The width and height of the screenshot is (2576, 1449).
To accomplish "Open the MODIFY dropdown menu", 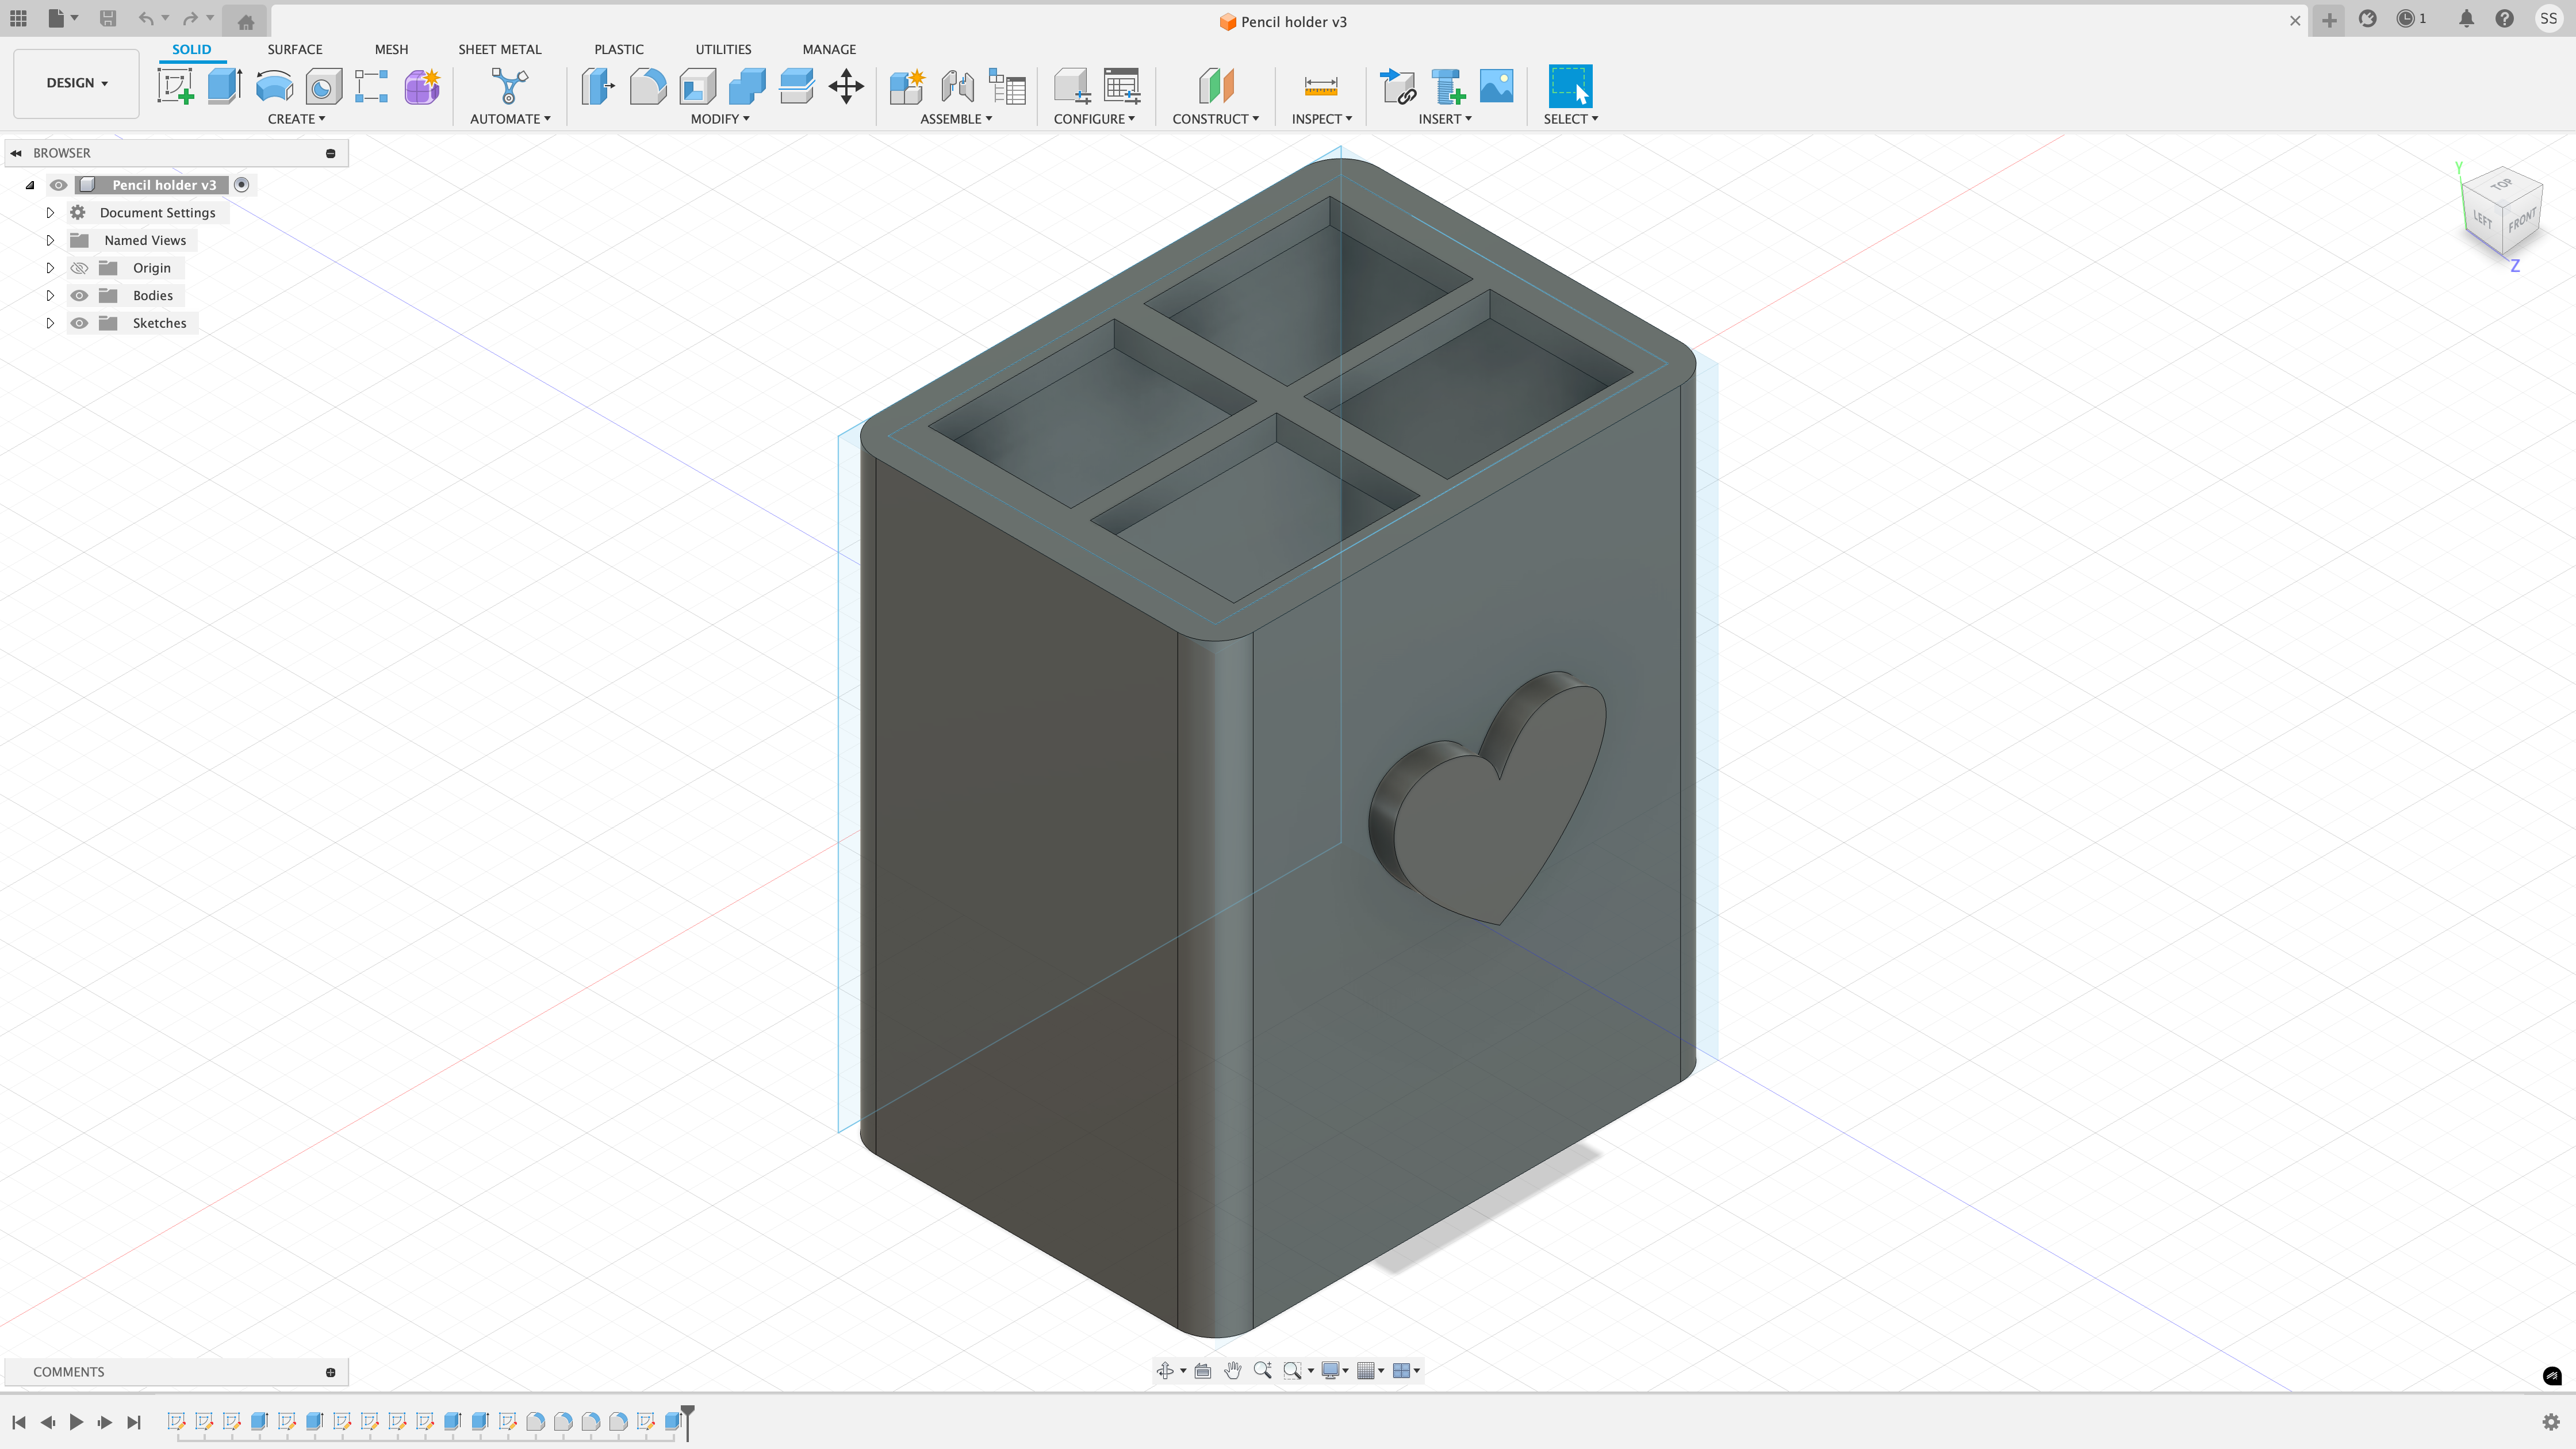I will pos(719,118).
